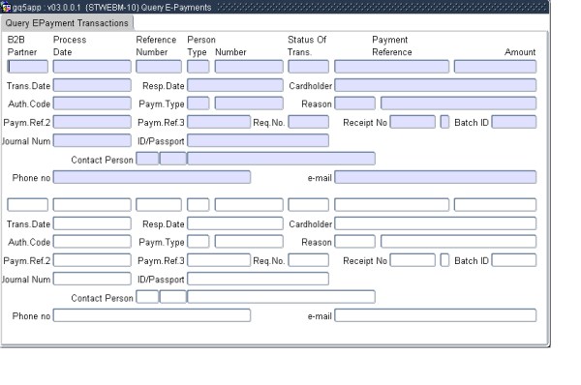Toggle the small box beside second Receipt No
Image resolution: width=581 pixels, height=385 pixels.
[444, 260]
